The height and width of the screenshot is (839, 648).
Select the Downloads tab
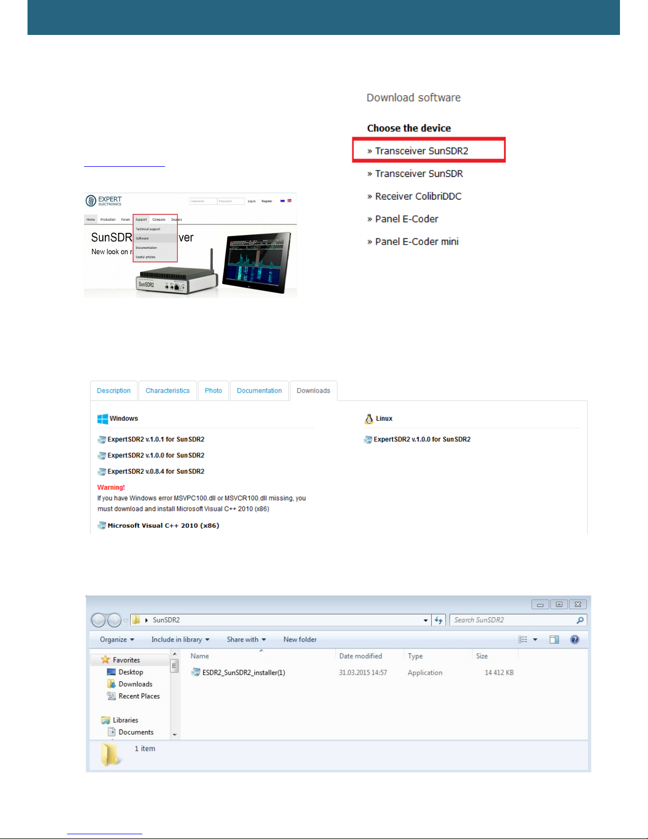(x=313, y=391)
